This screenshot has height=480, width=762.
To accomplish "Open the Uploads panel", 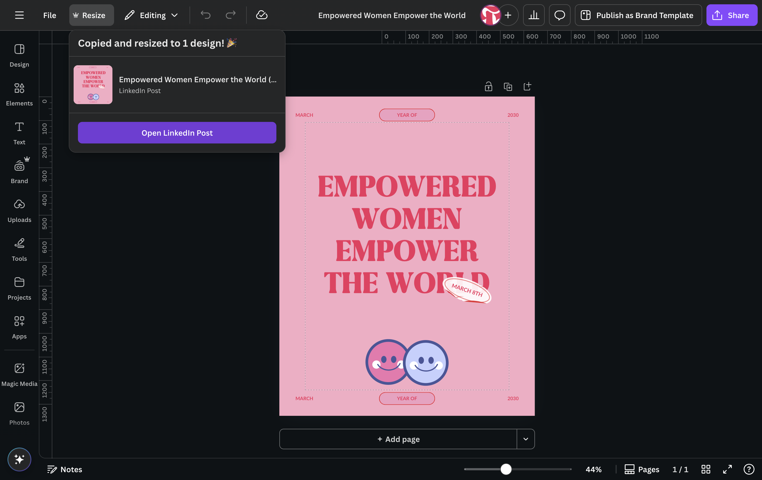I will tap(19, 211).
